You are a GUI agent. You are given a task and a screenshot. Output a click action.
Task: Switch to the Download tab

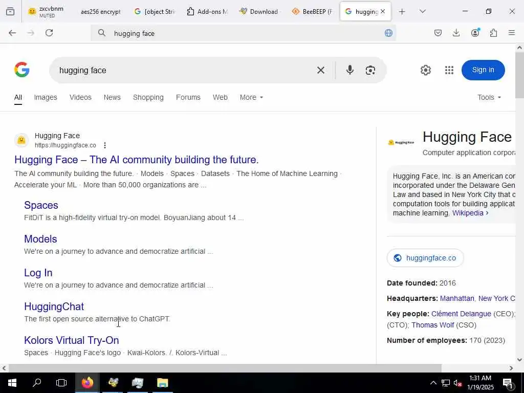[x=259, y=11]
